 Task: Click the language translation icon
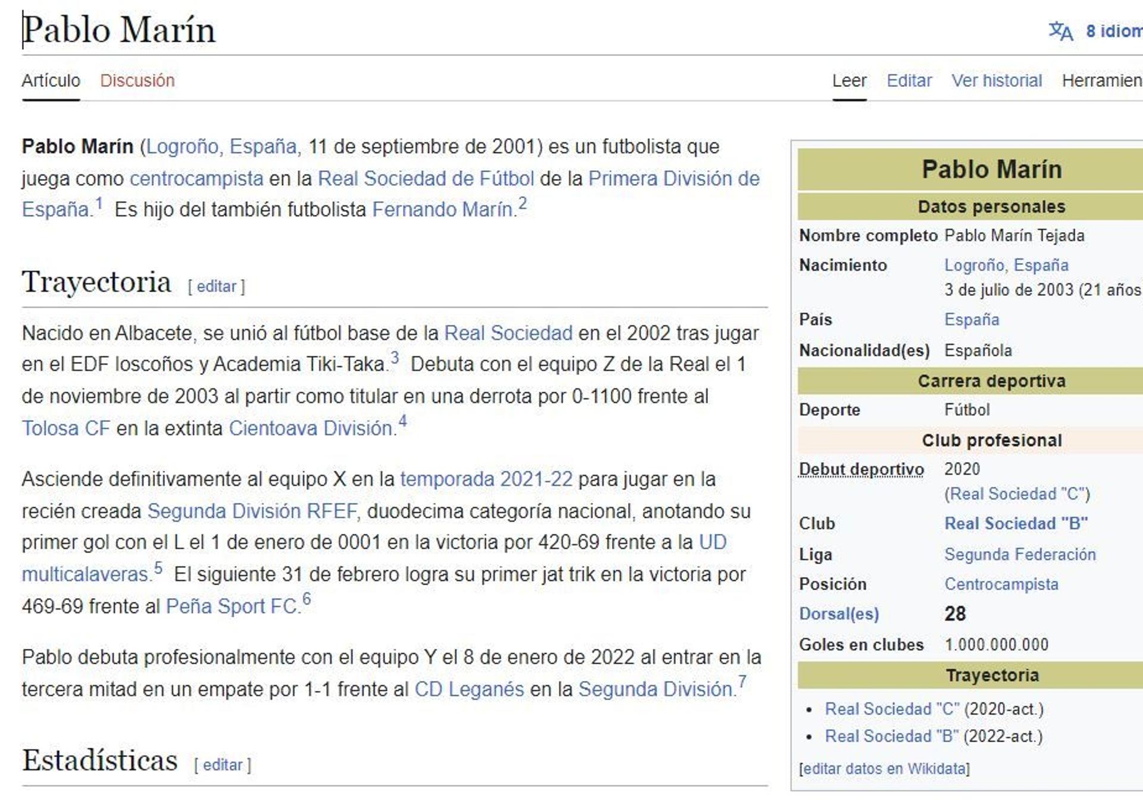pyautogui.click(x=1060, y=31)
